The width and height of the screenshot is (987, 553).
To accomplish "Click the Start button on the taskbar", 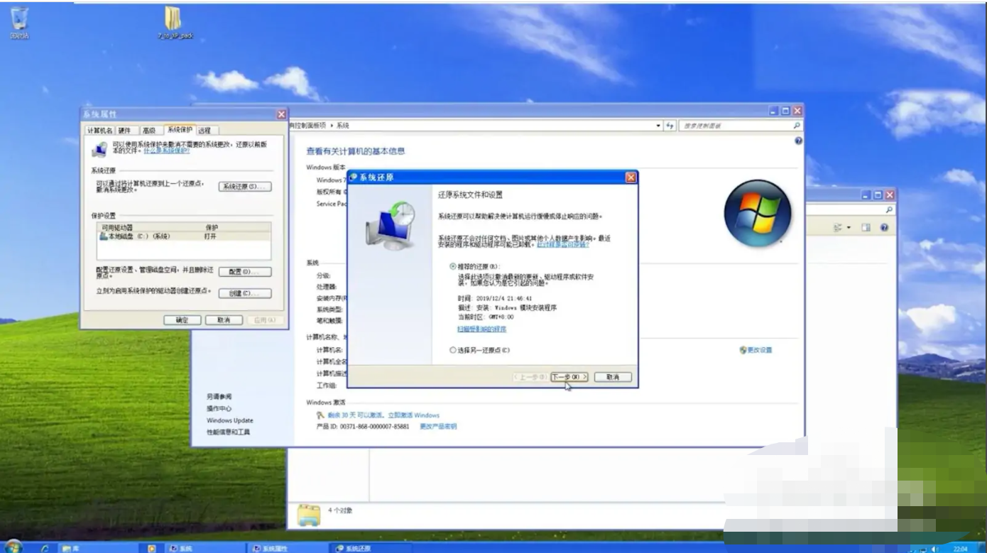I will coord(13,547).
